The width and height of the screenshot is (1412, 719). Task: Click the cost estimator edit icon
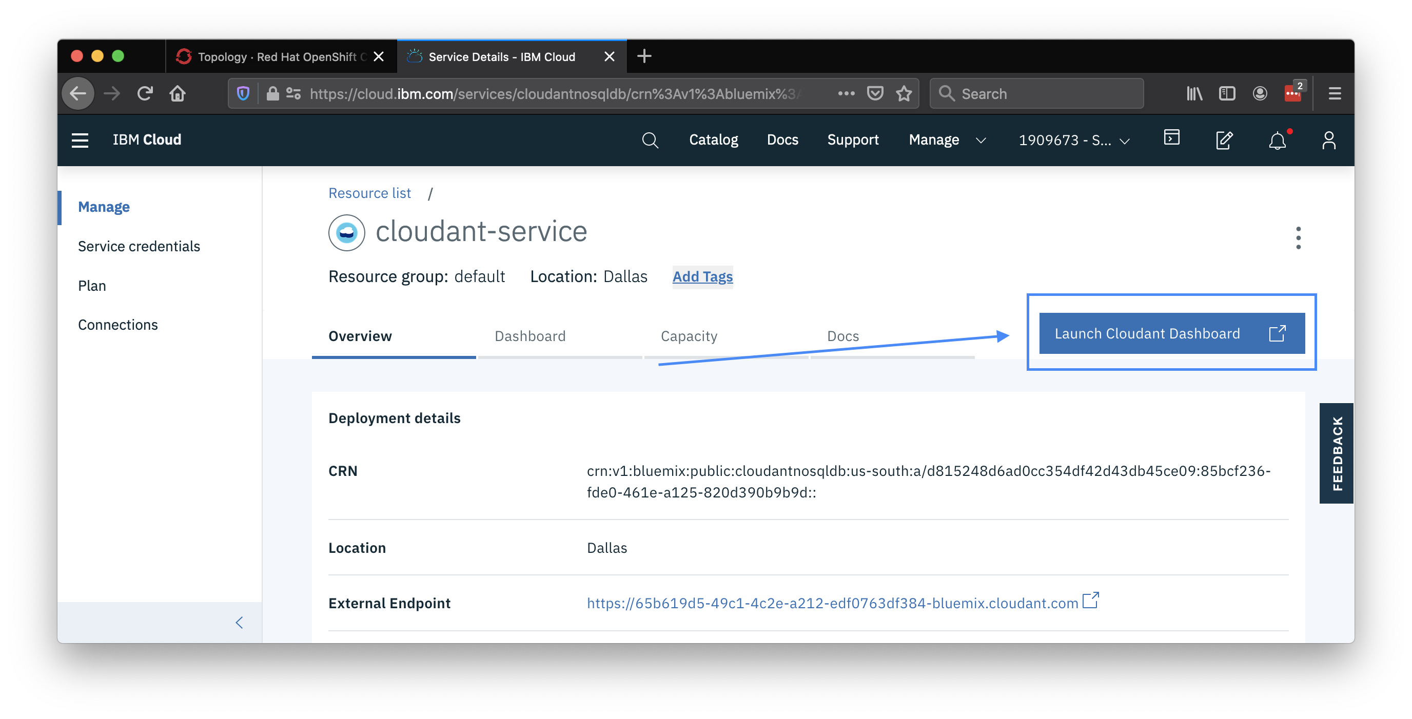[x=1224, y=141]
